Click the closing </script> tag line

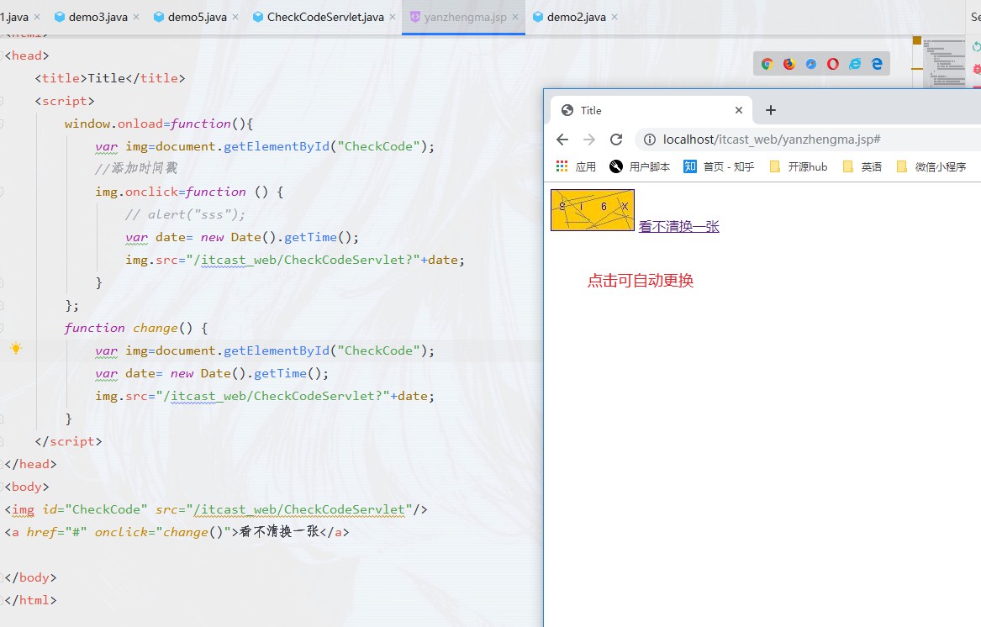[68, 441]
